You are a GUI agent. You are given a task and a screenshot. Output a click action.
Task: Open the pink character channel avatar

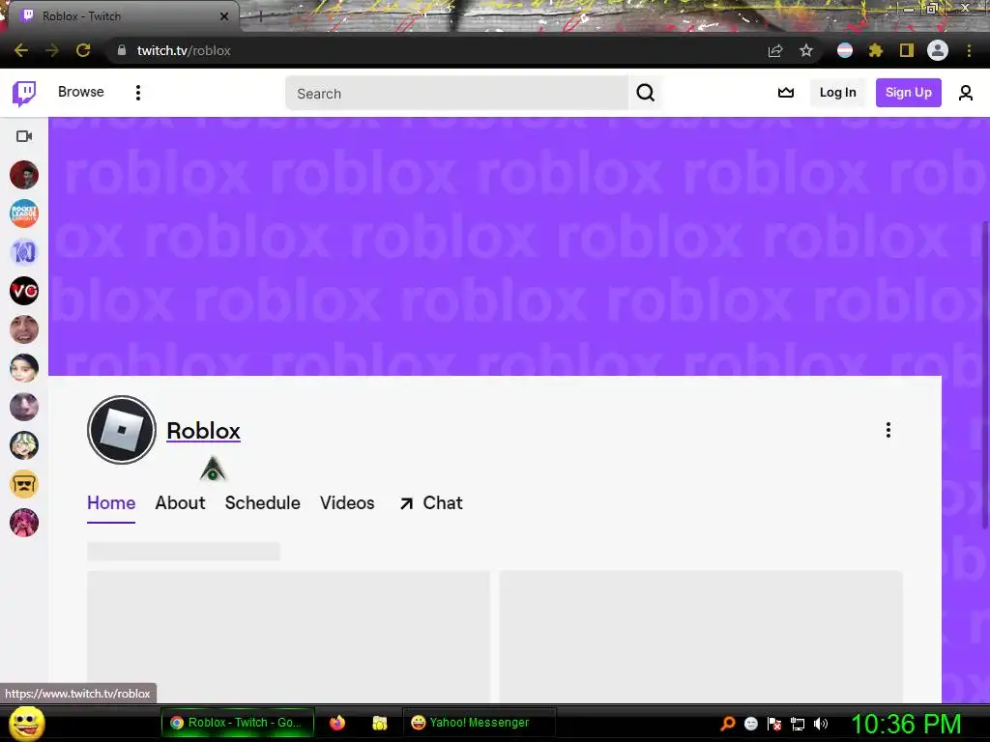(24, 523)
